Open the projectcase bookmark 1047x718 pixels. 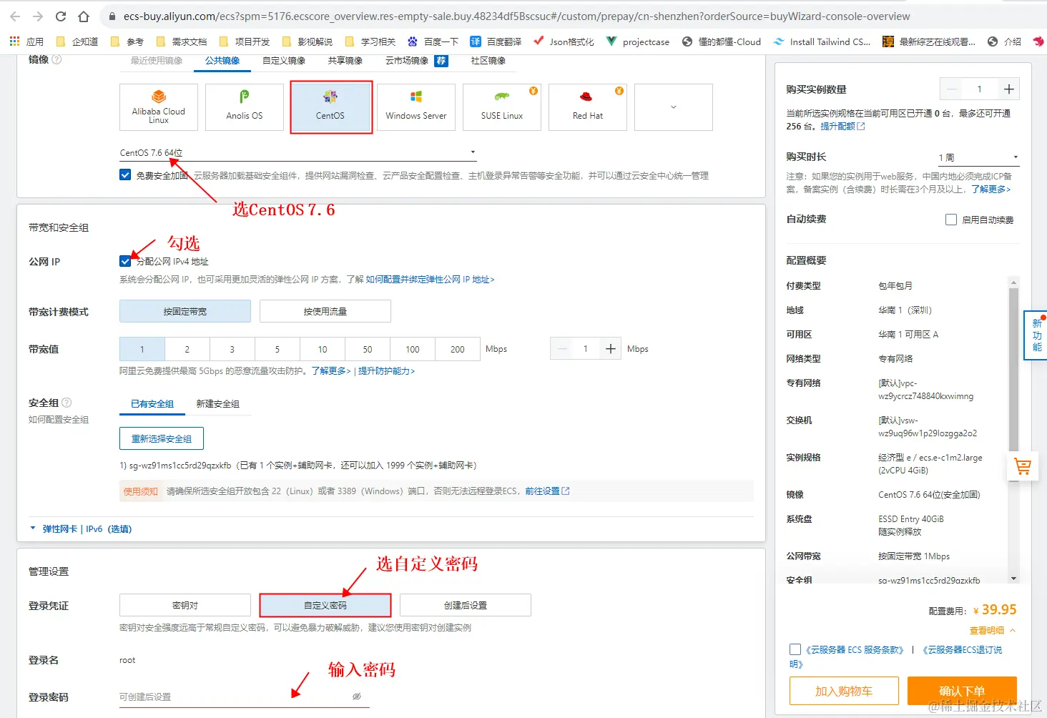(638, 41)
